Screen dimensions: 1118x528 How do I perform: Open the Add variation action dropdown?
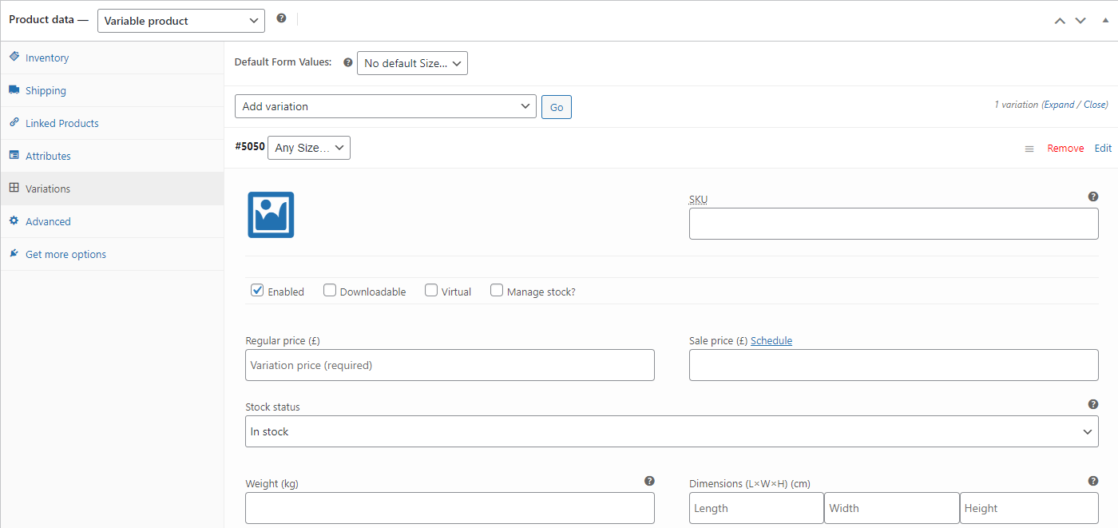[x=386, y=106]
